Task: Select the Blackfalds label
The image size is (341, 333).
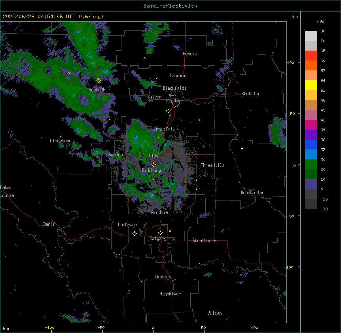Action: point(174,88)
